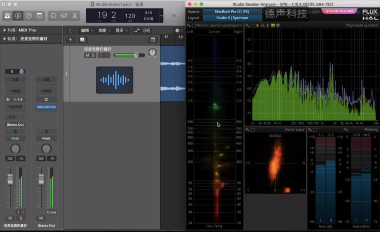Open the tracks area gear settings dropdown
This screenshot has width=380, height=232.
point(179,31)
